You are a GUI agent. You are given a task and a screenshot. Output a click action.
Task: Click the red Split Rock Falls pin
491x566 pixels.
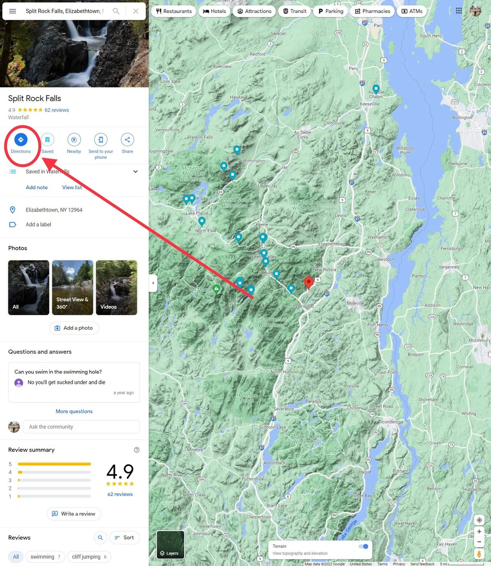pos(309,283)
